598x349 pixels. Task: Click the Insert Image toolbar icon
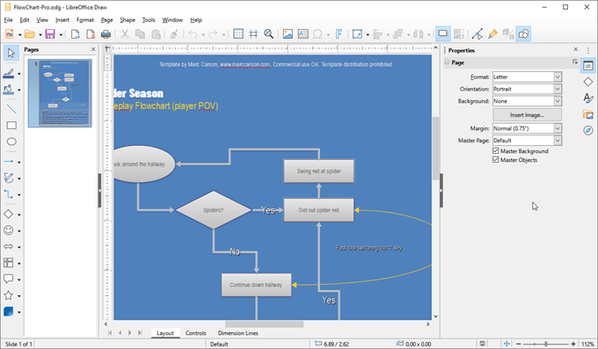288,34
